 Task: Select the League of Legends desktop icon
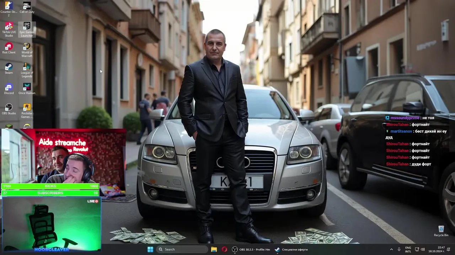(27, 70)
